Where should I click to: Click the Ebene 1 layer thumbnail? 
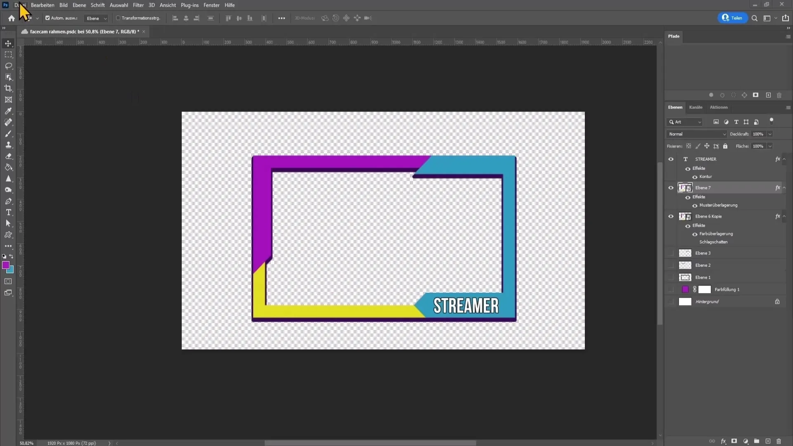(685, 278)
